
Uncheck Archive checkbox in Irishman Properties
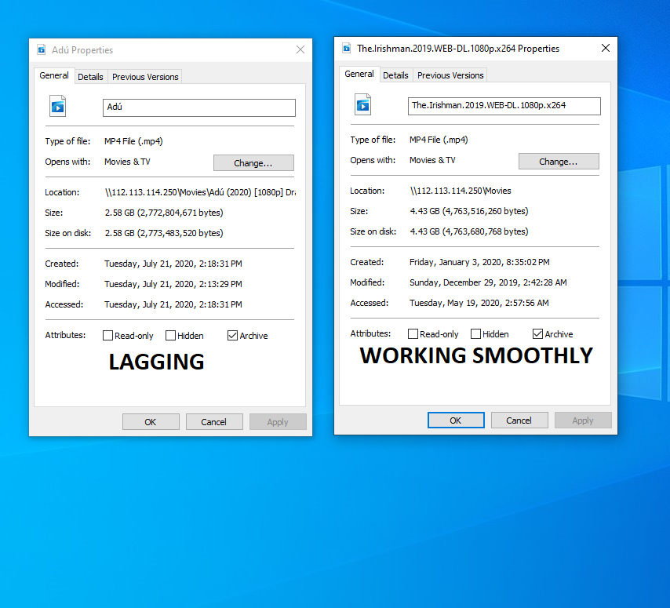(x=537, y=334)
